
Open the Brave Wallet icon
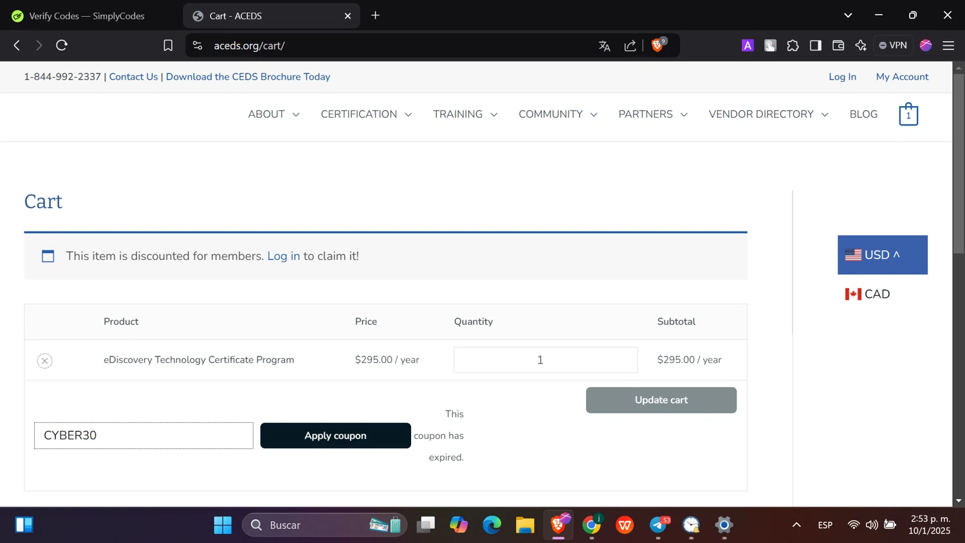point(838,45)
